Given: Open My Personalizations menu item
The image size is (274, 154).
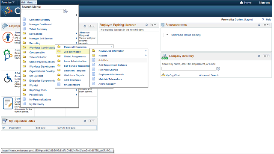Looking at the screenshot, I should 40,100.
